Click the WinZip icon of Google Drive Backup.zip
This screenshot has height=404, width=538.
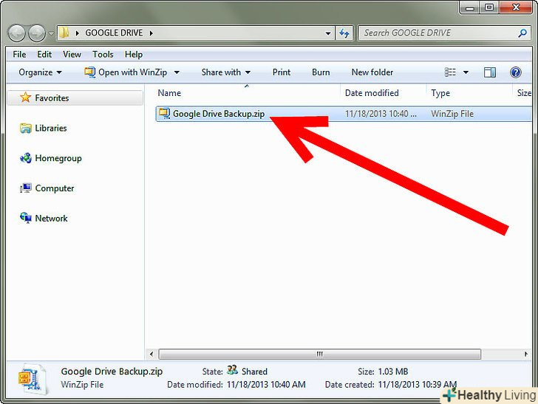(165, 114)
